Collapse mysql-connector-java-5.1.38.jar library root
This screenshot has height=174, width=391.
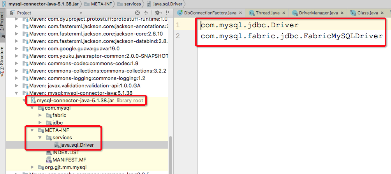[25, 101]
